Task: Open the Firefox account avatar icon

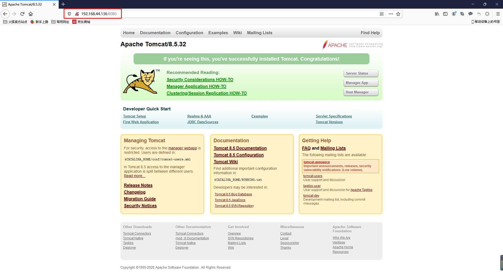Action: (454, 14)
